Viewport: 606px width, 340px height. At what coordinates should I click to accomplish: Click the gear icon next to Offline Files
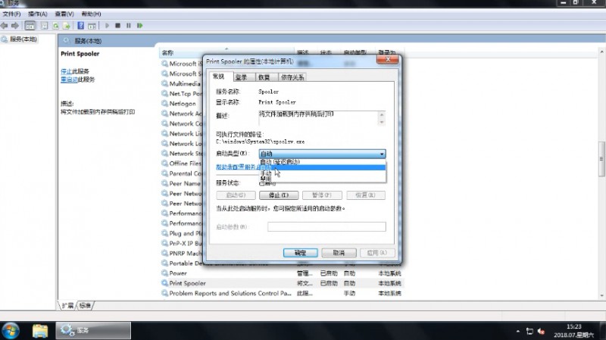[164, 163]
